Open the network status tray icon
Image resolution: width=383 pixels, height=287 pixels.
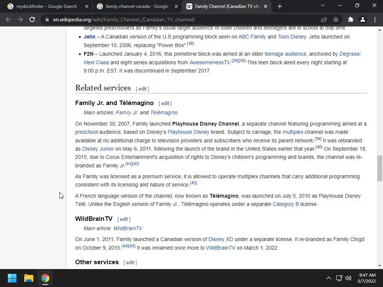339,278
